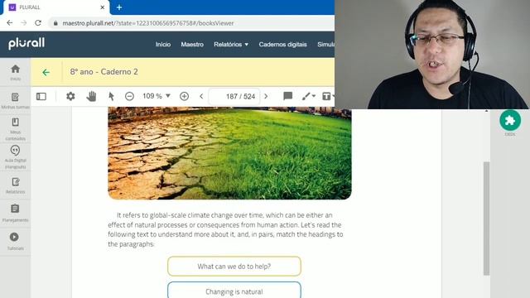530x298 pixels.
Task: Go to the next page
Action: click(x=266, y=96)
